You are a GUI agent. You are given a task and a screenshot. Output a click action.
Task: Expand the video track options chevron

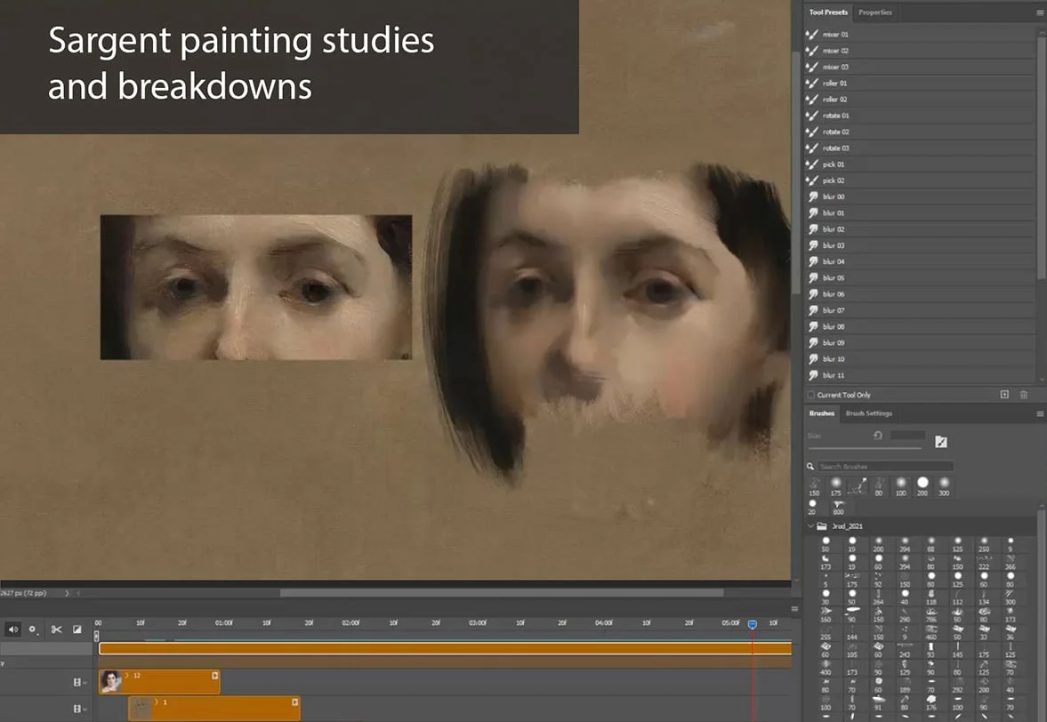(84, 682)
